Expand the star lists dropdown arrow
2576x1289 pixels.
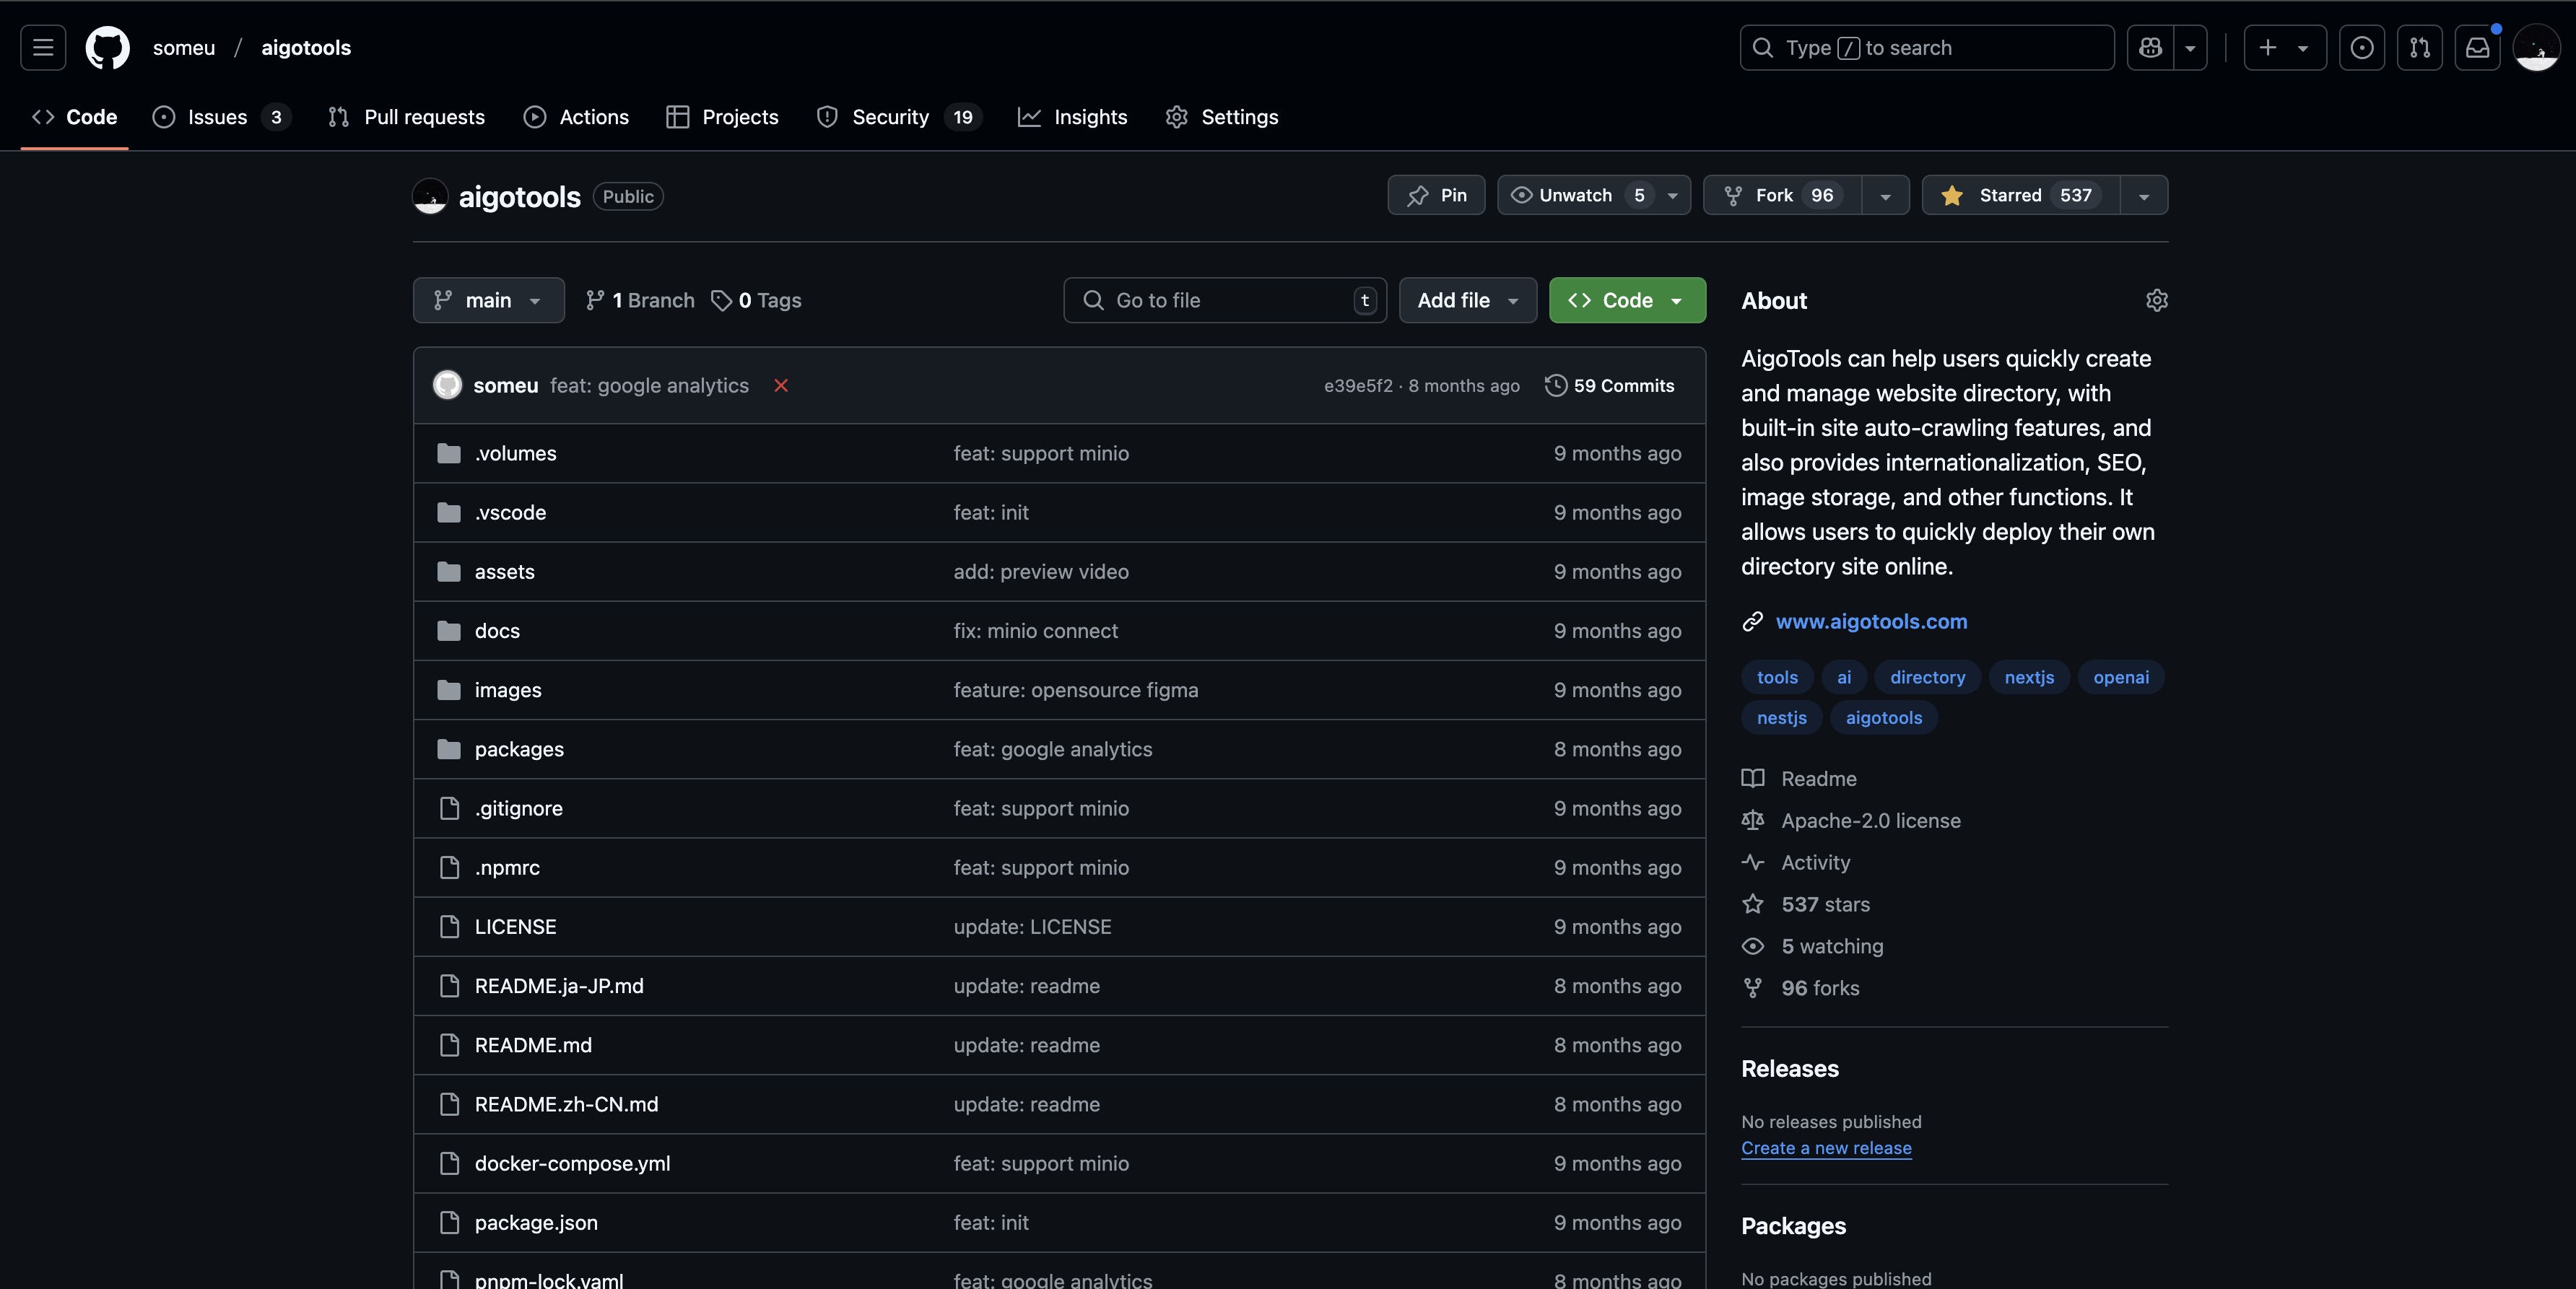coord(2144,196)
